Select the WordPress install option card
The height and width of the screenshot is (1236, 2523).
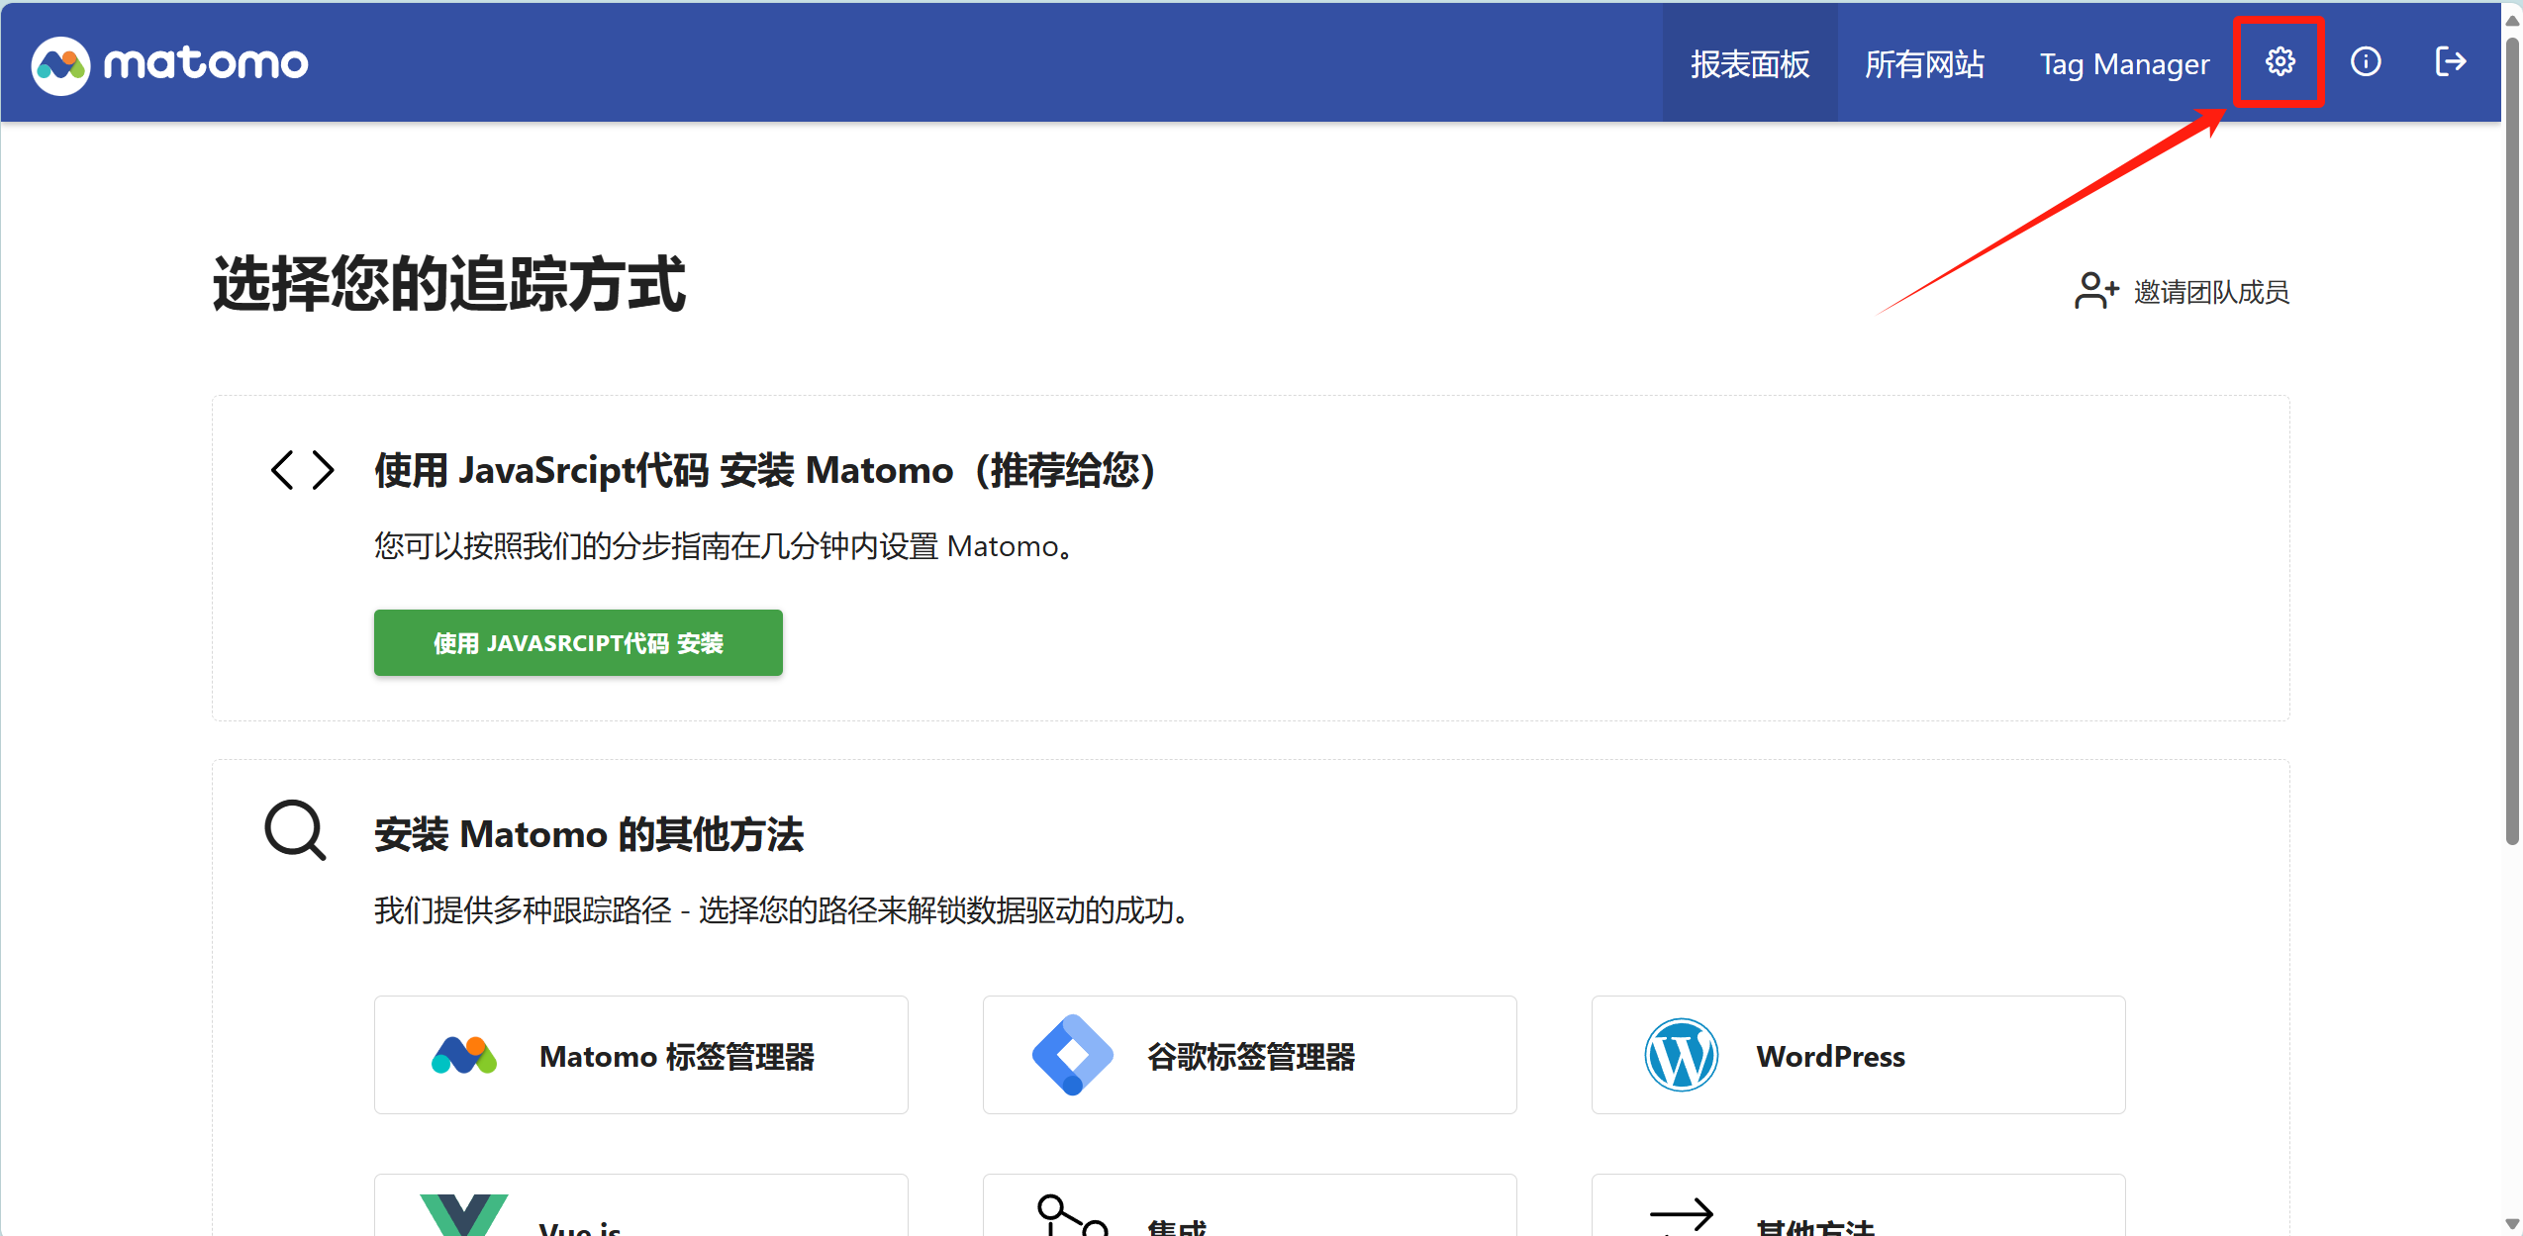pos(1857,1055)
